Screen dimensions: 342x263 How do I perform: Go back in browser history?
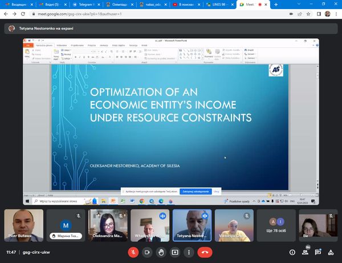(5, 13)
